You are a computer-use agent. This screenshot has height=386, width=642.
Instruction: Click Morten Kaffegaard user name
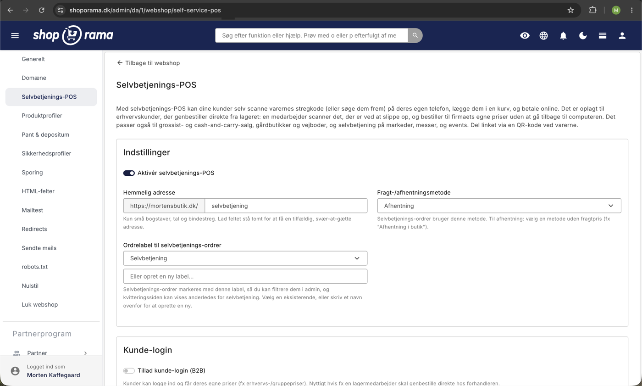pos(54,375)
